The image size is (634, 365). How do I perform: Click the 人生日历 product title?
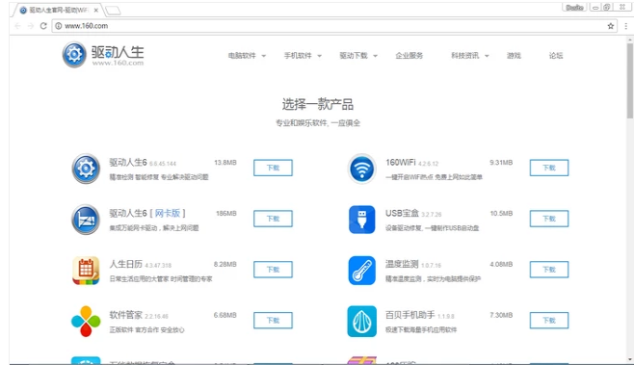tap(126, 264)
